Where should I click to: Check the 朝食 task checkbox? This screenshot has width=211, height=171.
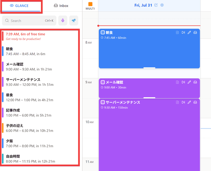(102, 32)
